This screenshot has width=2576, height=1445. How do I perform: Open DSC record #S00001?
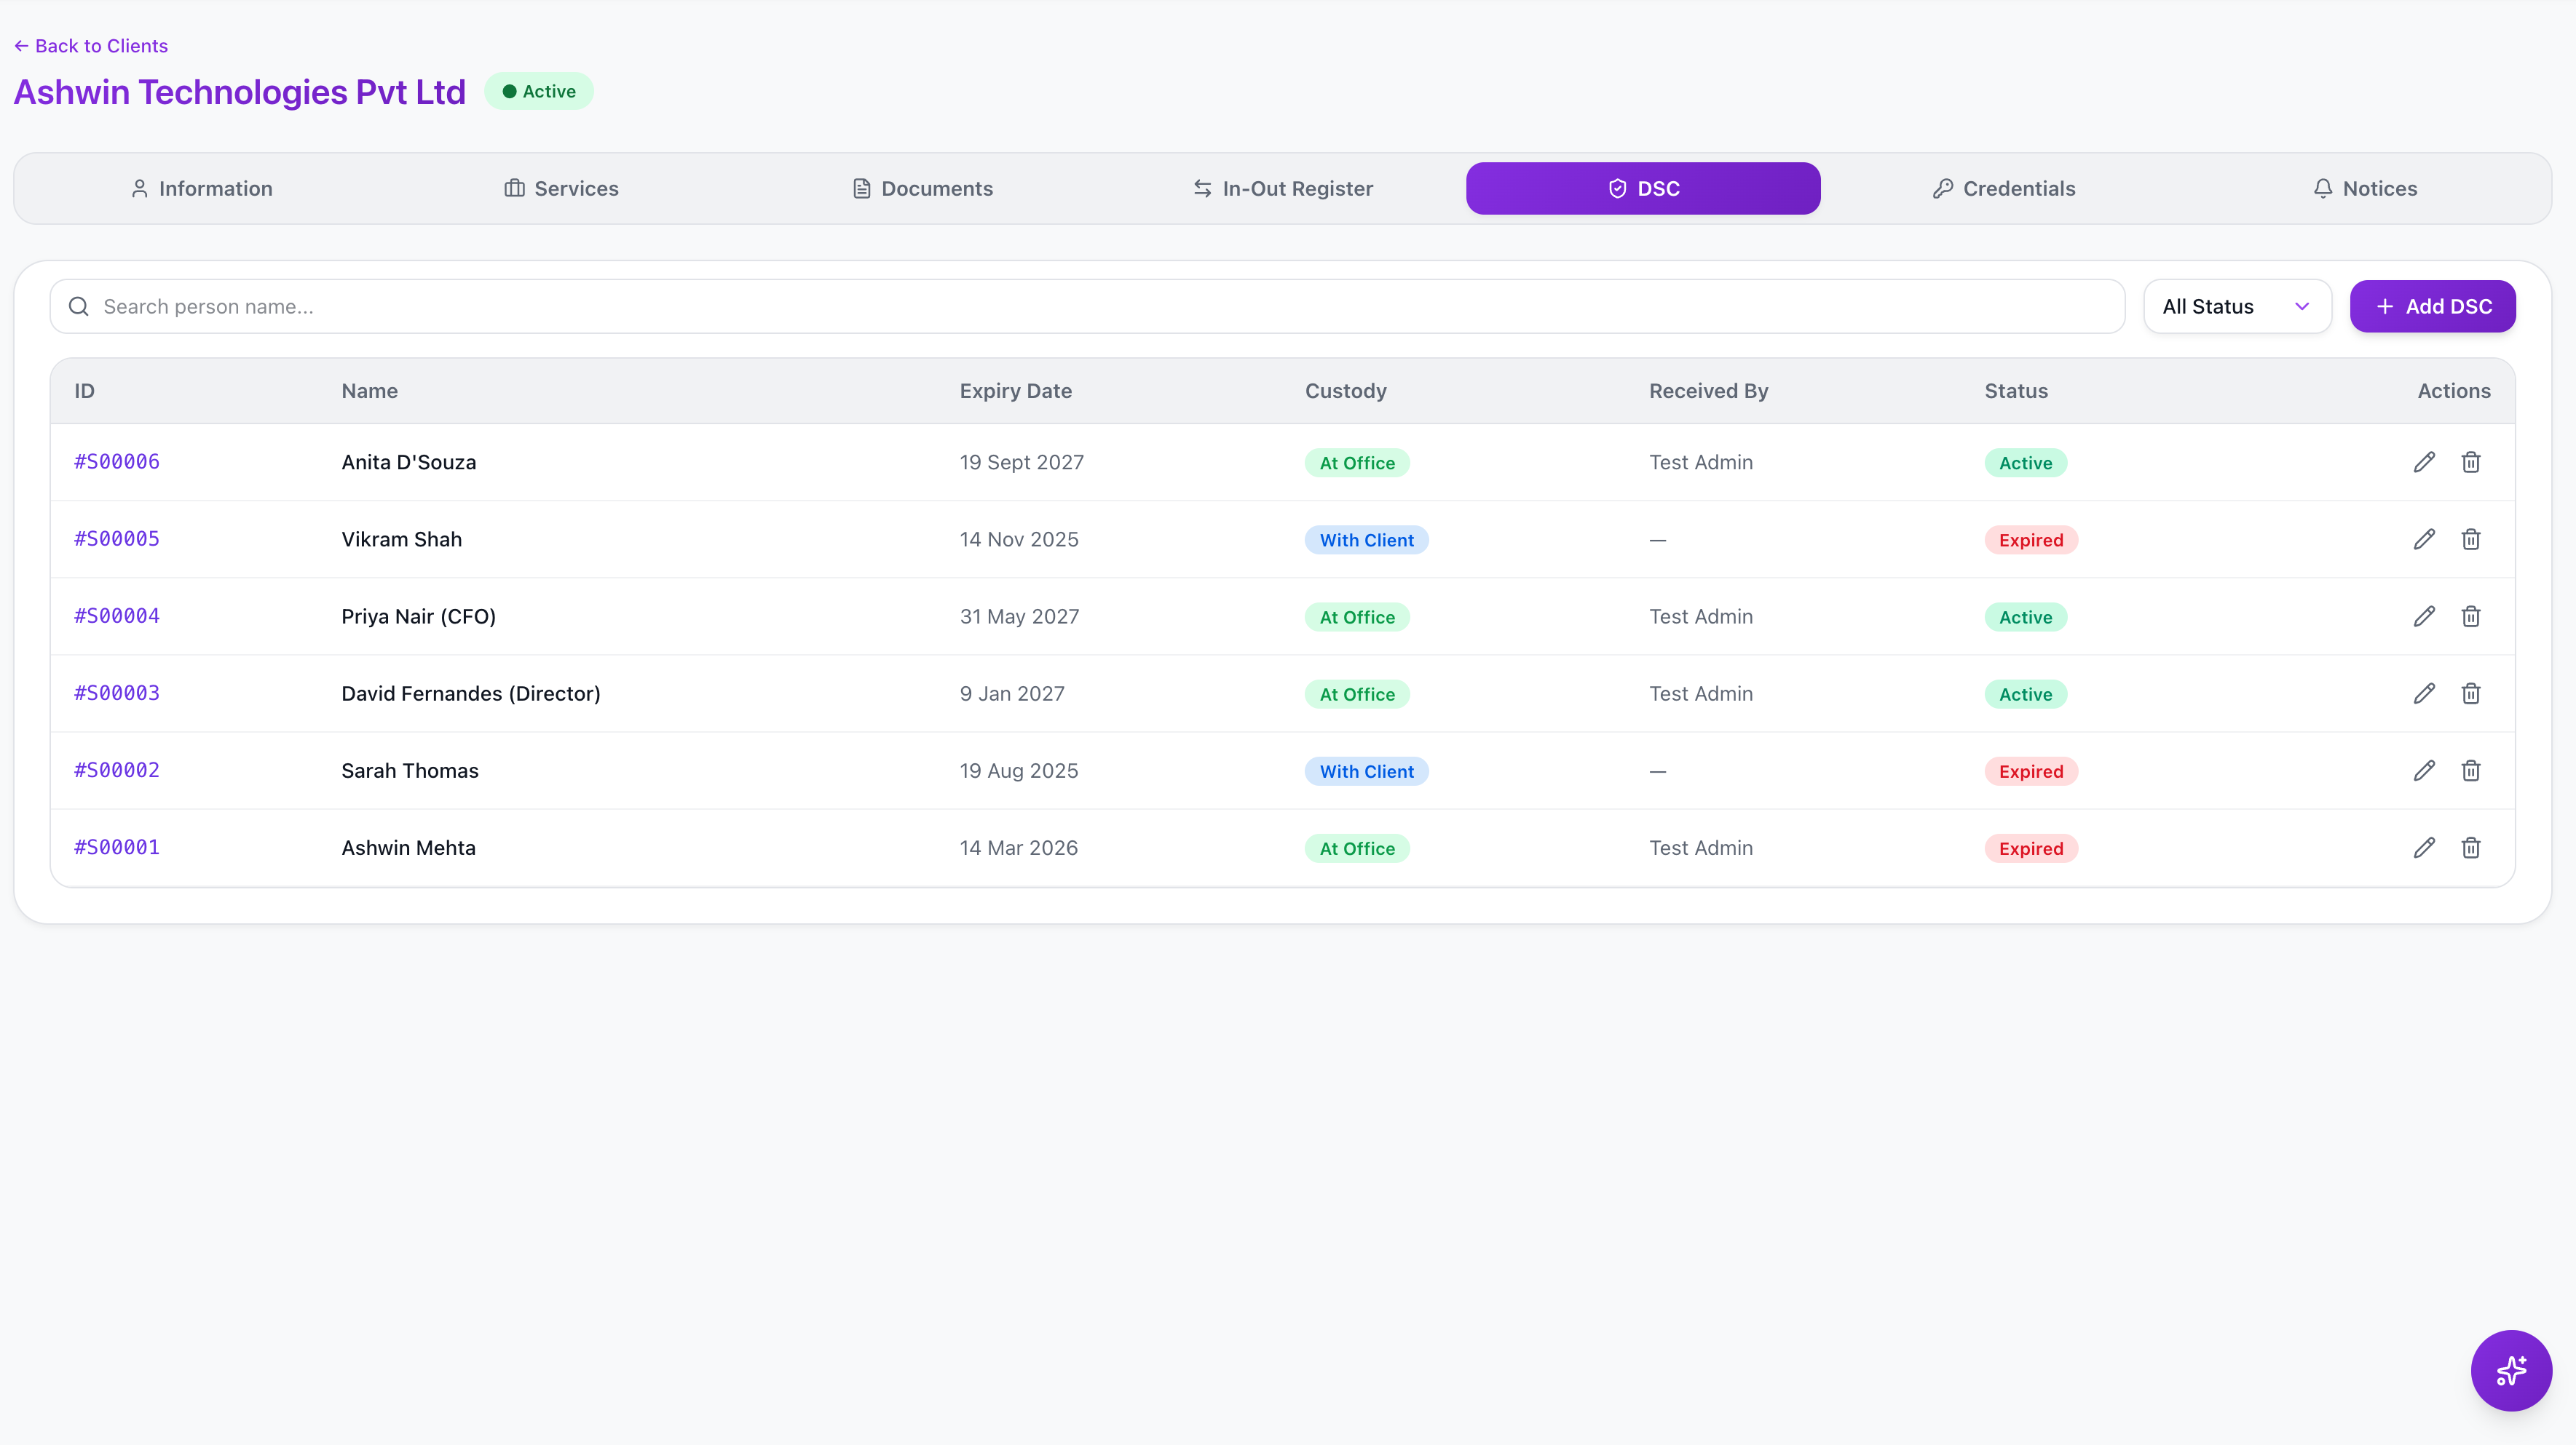117,848
